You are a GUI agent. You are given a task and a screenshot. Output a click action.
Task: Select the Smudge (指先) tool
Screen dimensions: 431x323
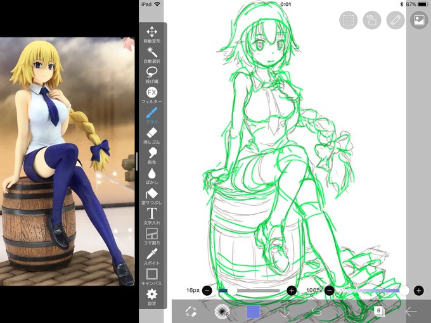pyautogui.click(x=151, y=156)
